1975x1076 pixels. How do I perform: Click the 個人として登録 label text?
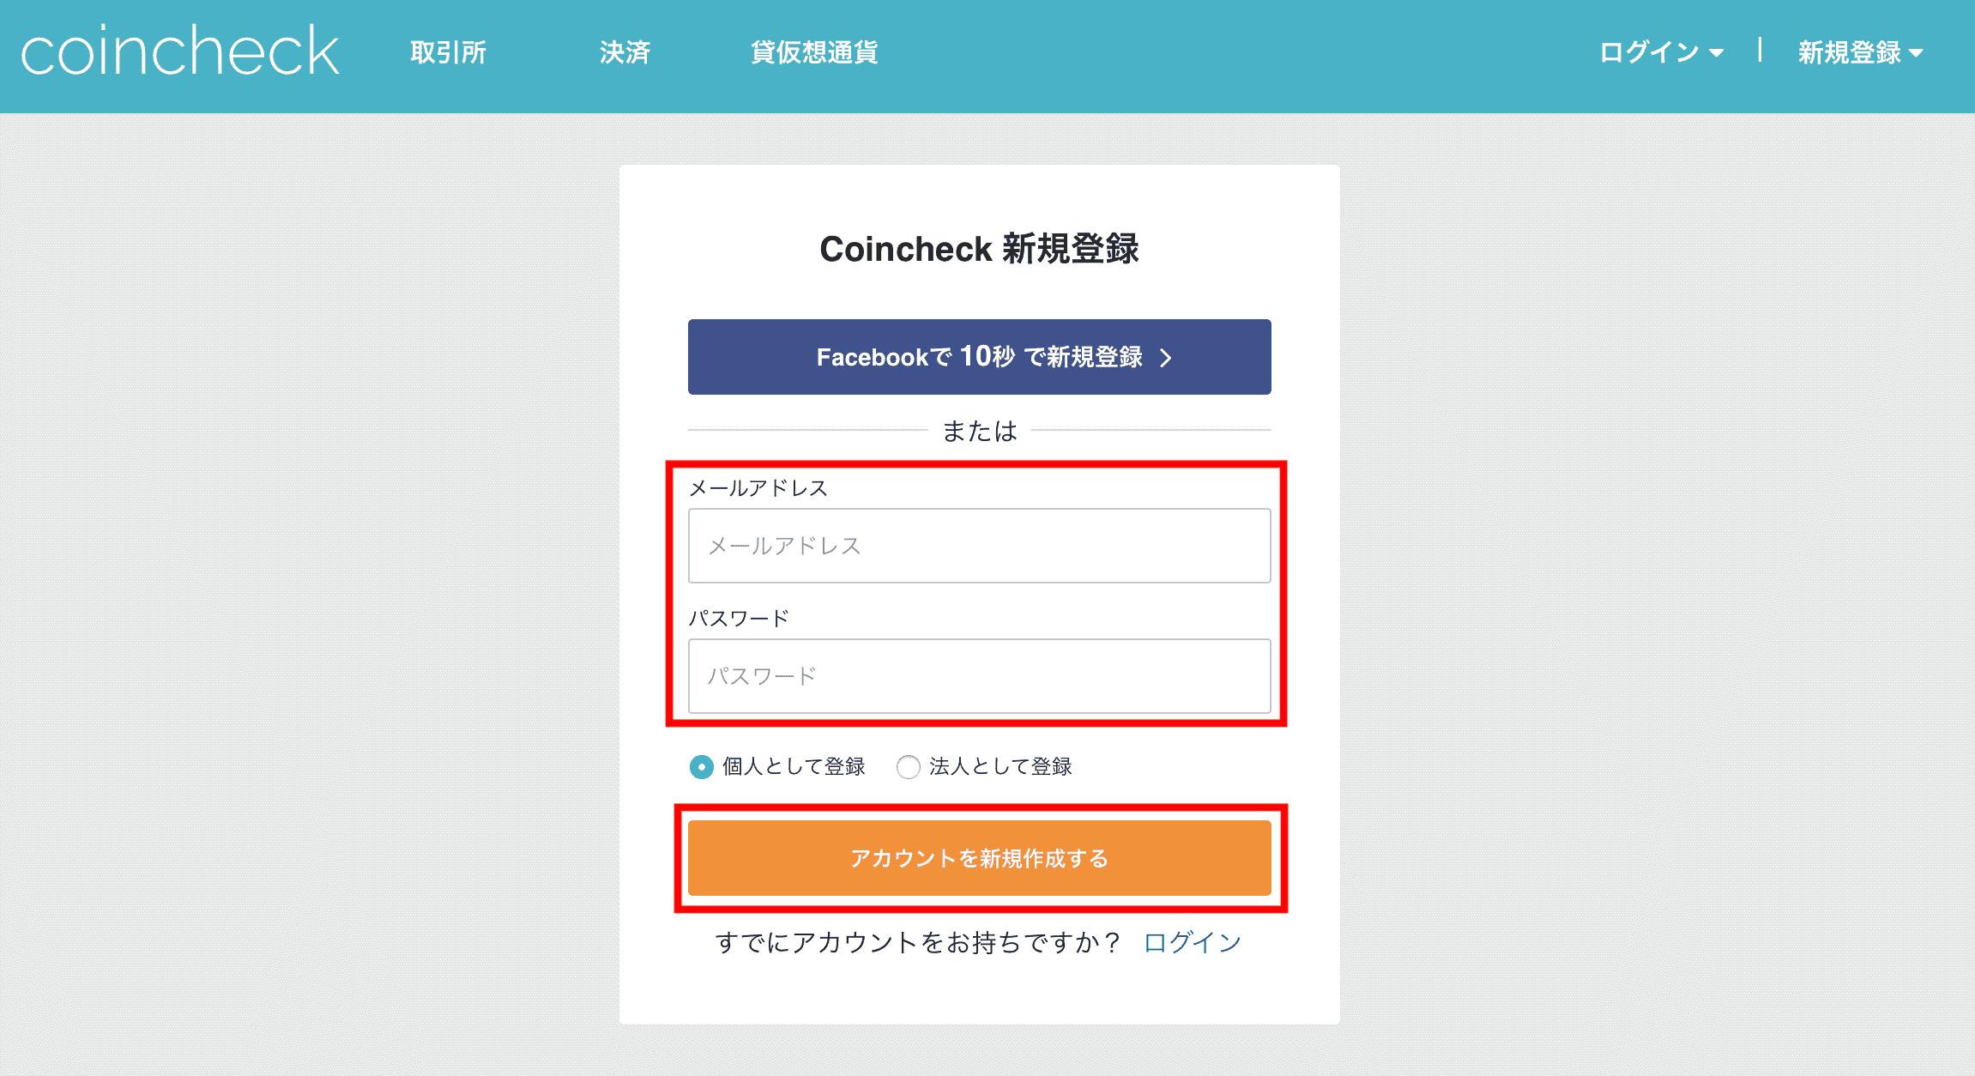click(x=794, y=767)
